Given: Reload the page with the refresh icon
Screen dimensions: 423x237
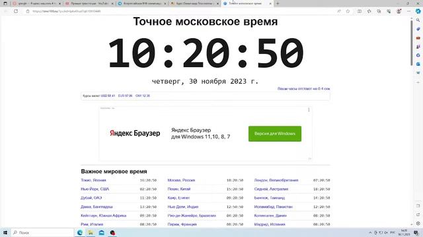Looking at the screenshot, I should [16, 11].
